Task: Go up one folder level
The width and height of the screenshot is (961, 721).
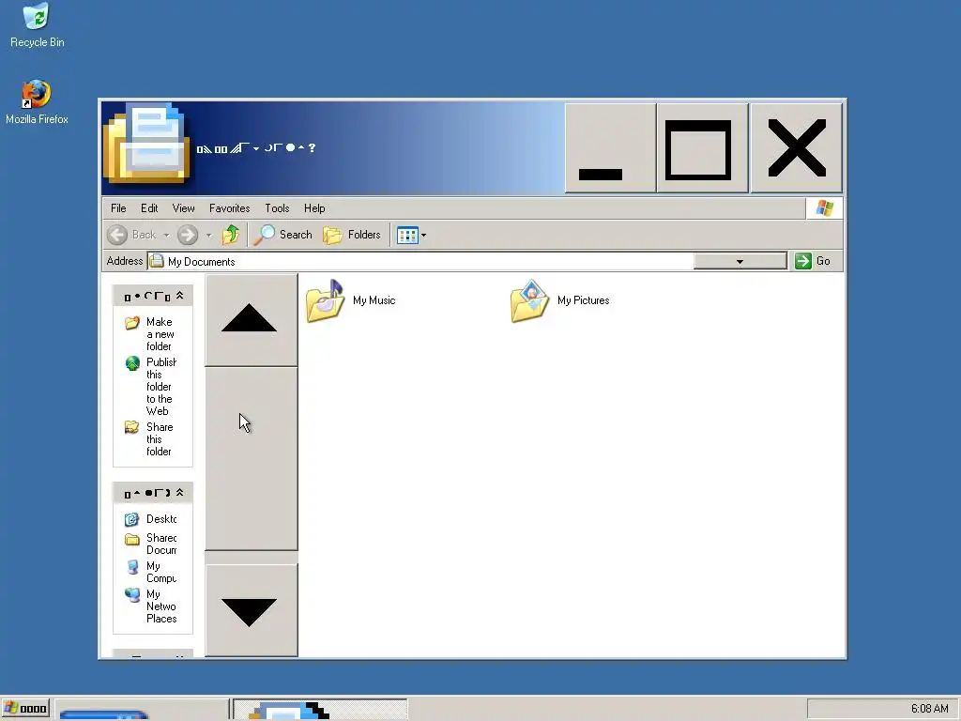Action: (231, 234)
